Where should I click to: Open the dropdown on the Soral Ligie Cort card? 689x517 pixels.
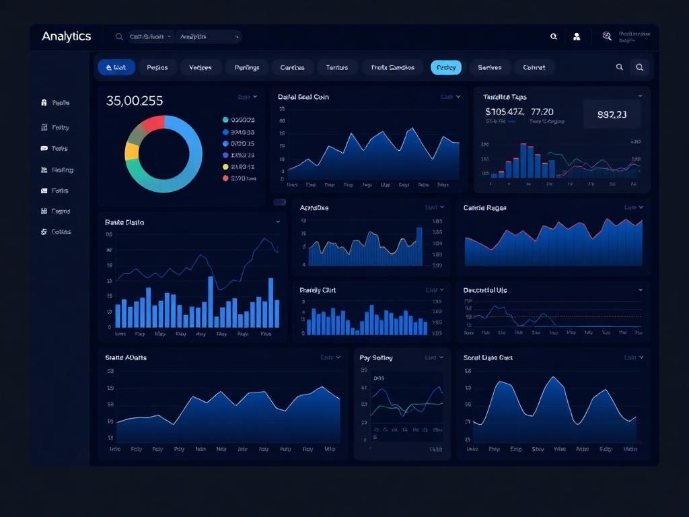point(634,357)
